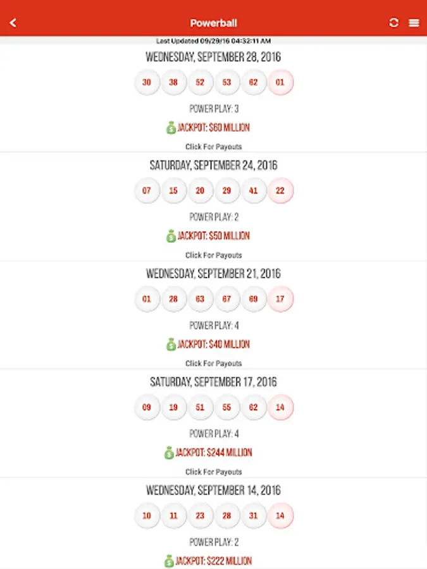Open payouts for the September 21 drawing
Viewport: 427px width, 569px height.
click(x=213, y=364)
